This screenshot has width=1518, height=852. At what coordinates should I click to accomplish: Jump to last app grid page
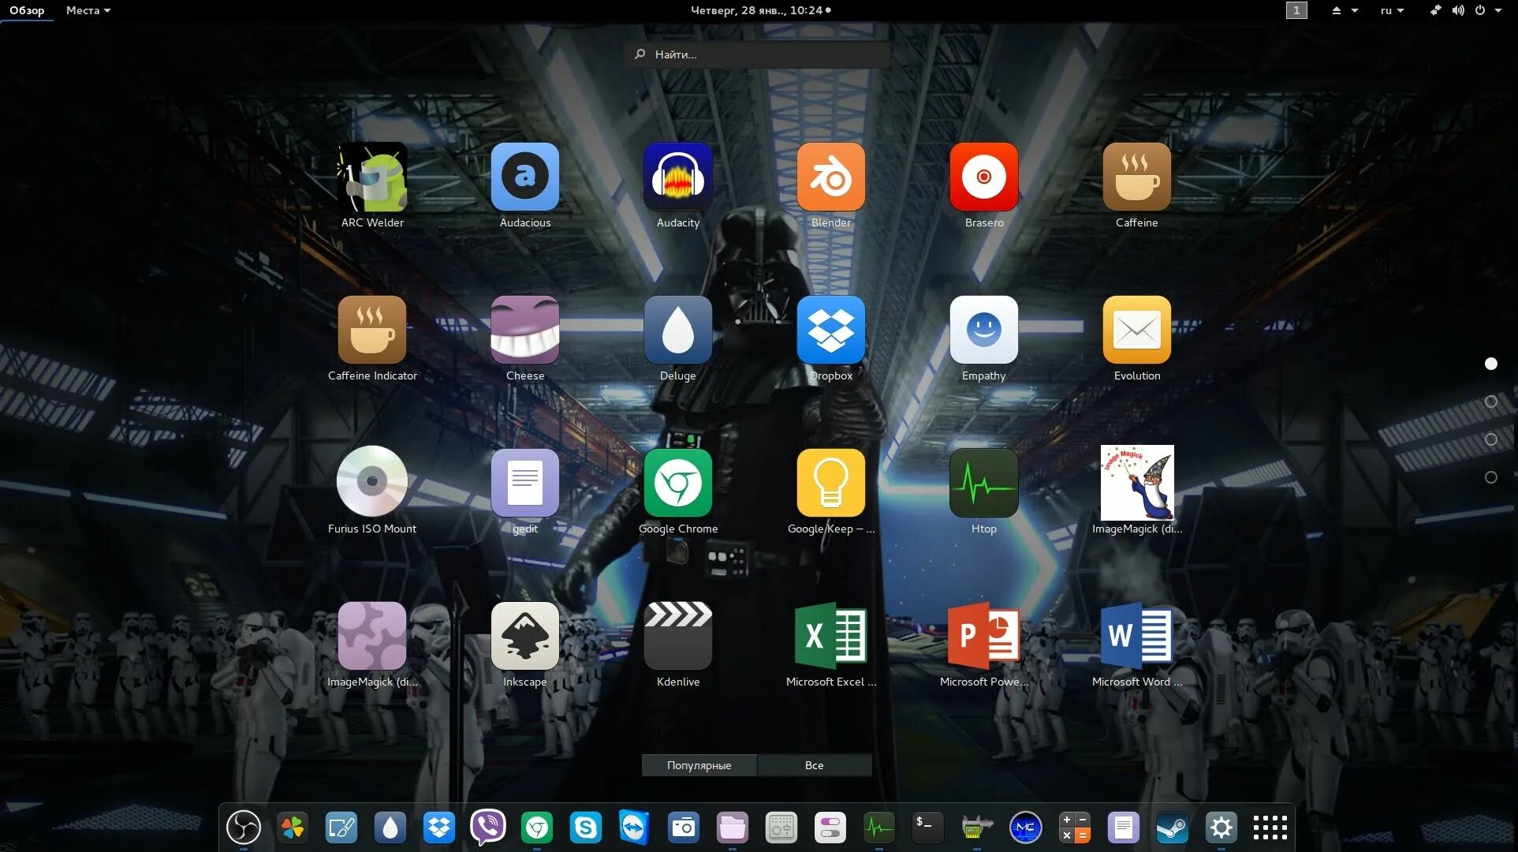[x=1490, y=477]
